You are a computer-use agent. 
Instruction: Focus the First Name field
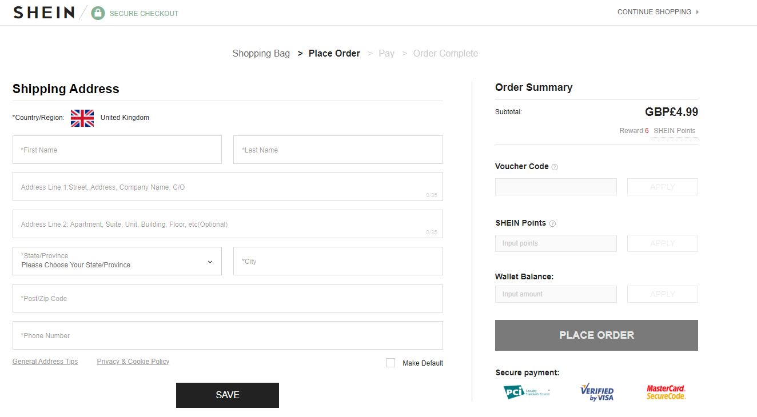tap(117, 150)
